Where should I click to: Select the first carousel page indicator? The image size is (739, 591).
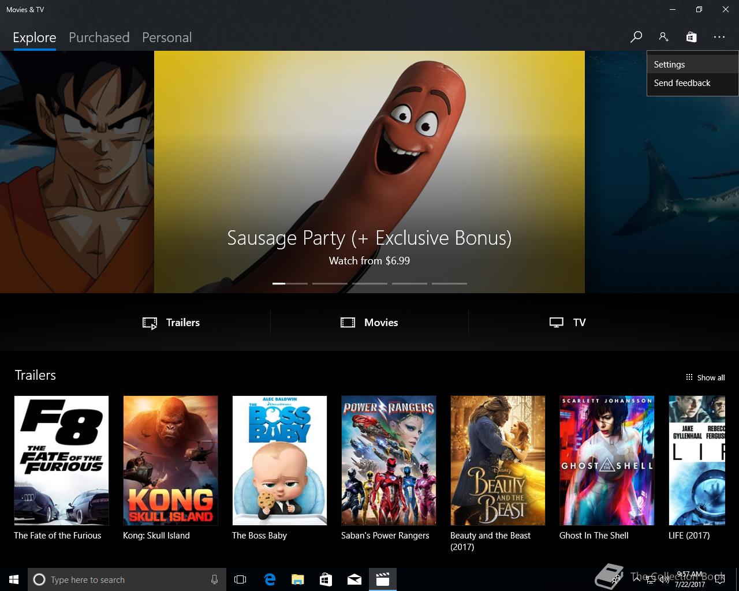point(290,283)
